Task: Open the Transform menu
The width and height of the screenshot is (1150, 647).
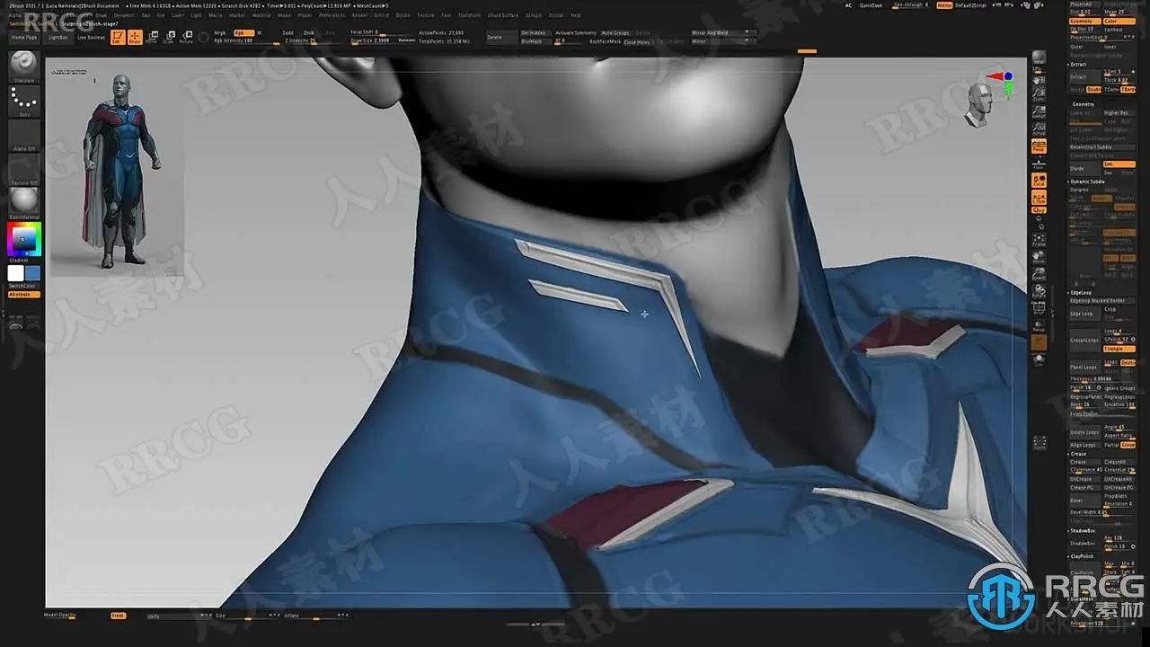Action: (469, 15)
